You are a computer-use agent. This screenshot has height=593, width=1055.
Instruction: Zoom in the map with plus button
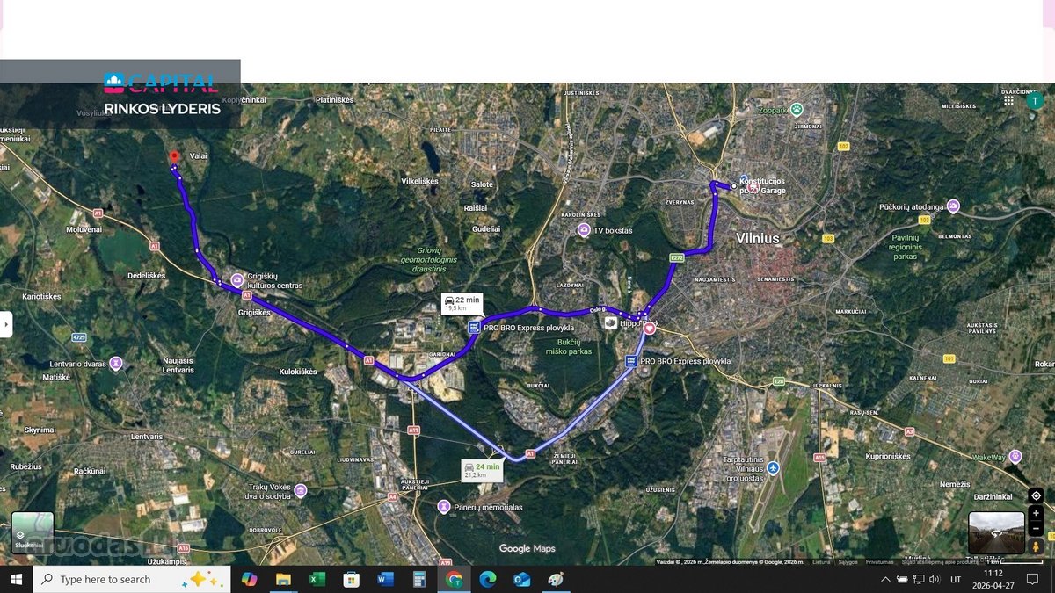coord(1036,513)
